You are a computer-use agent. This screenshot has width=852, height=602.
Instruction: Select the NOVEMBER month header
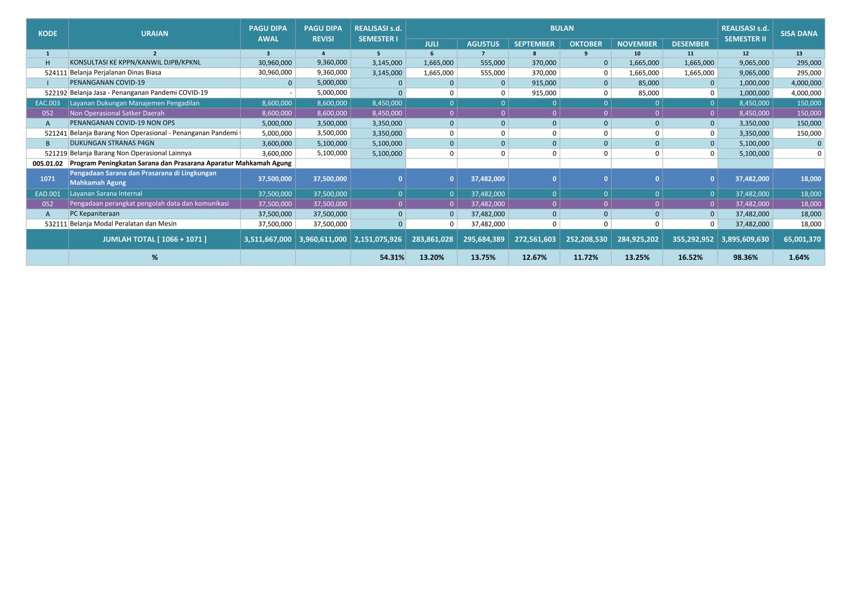tap(637, 44)
